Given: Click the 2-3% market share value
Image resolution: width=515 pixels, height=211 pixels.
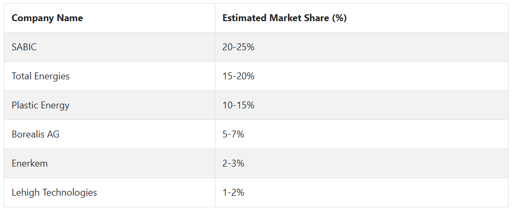Looking at the screenshot, I should 233,163.
